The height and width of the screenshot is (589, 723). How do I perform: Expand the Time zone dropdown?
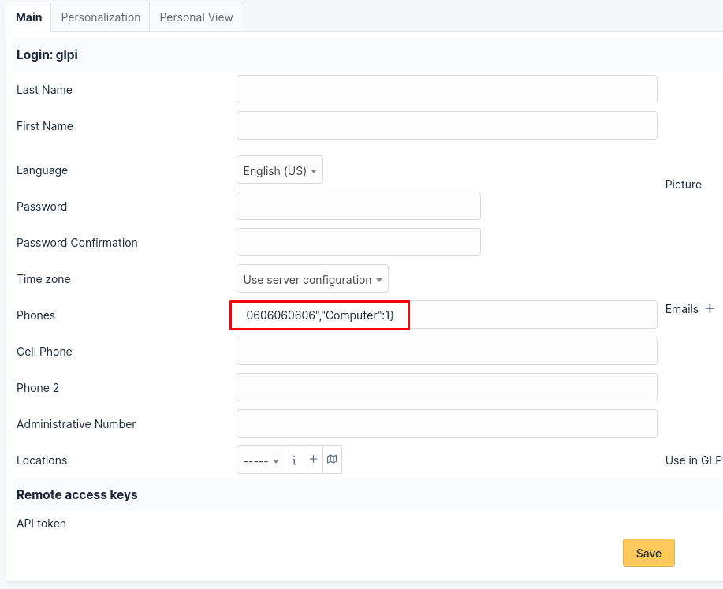tap(312, 279)
